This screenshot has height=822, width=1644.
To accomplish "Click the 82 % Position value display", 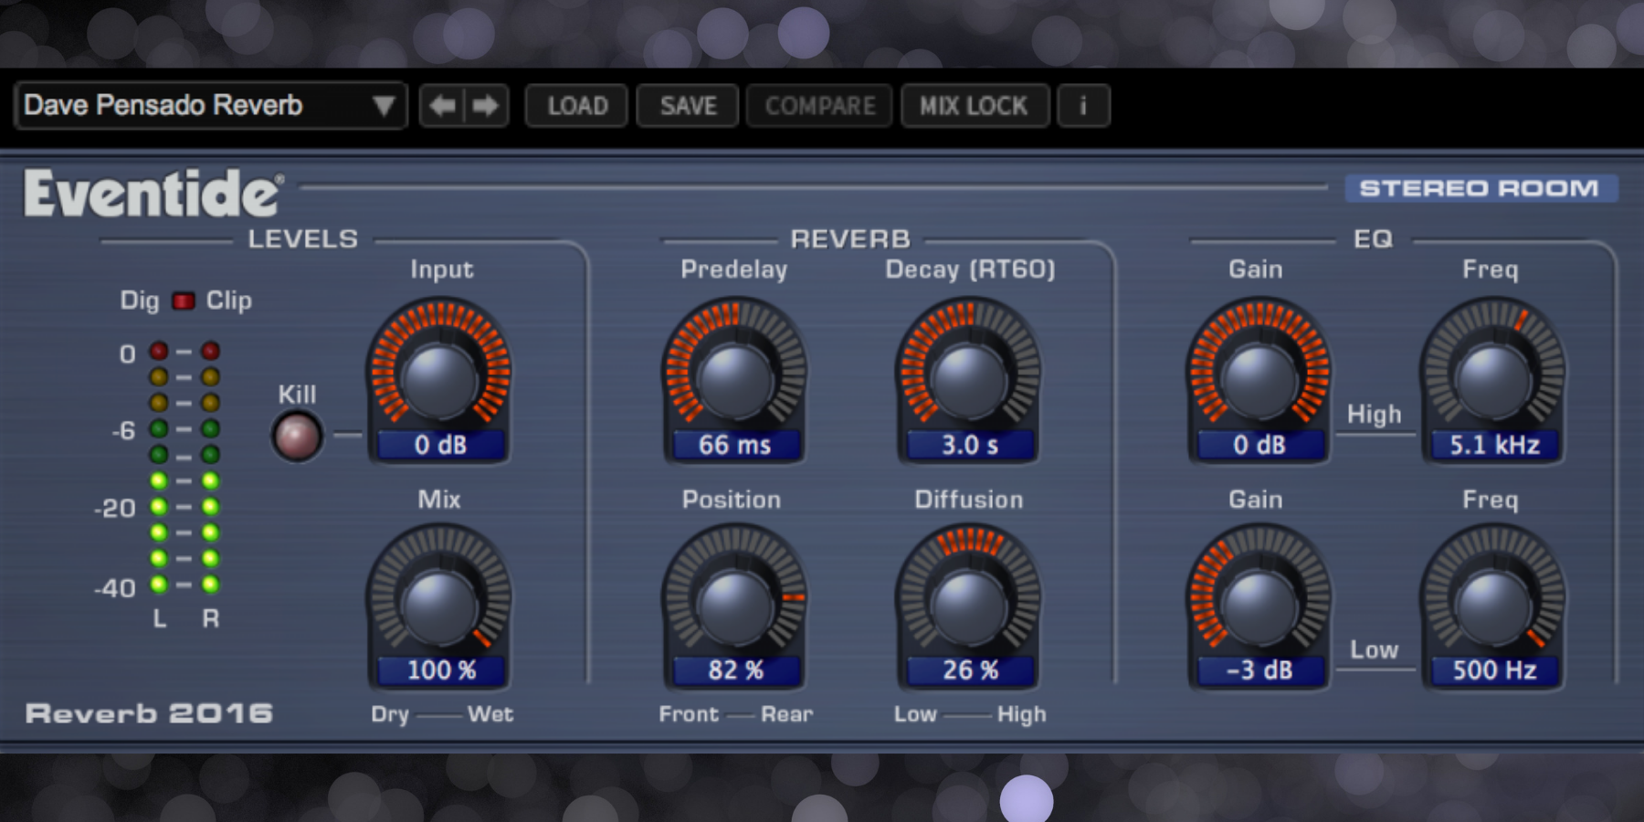I will point(735,670).
